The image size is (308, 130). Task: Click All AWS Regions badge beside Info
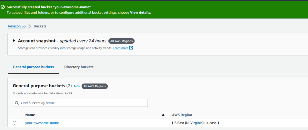point(94,86)
